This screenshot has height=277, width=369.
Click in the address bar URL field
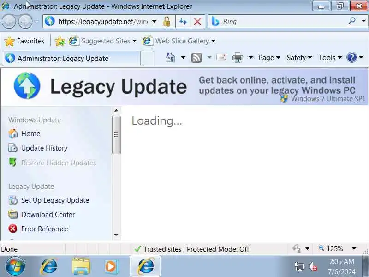point(103,22)
